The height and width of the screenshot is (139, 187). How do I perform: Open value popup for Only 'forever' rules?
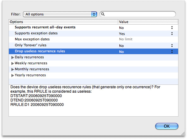pyautogui.click(x=172, y=46)
